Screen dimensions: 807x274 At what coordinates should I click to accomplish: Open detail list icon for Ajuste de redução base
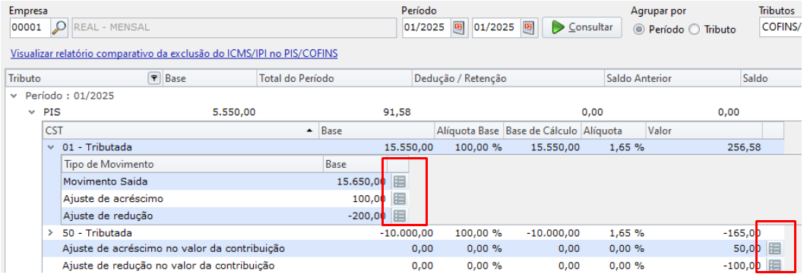click(400, 216)
